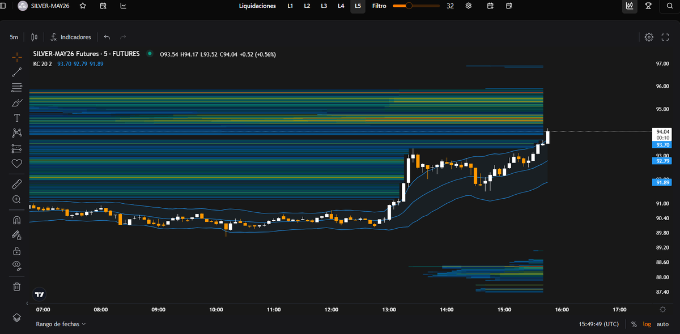Select liquidation level L2
Image resolution: width=680 pixels, height=334 pixels.
click(307, 6)
